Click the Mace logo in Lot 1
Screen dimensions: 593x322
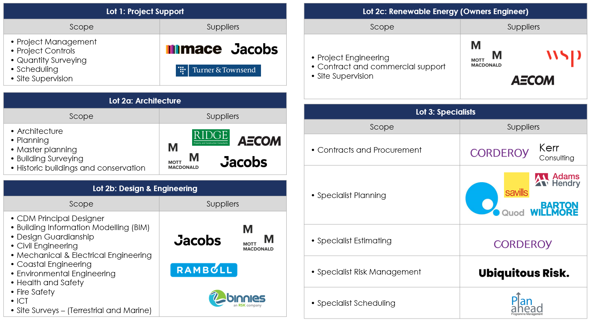coord(193,49)
